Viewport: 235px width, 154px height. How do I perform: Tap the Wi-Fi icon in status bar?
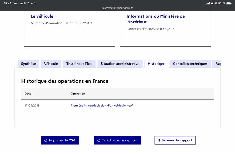point(212,3)
